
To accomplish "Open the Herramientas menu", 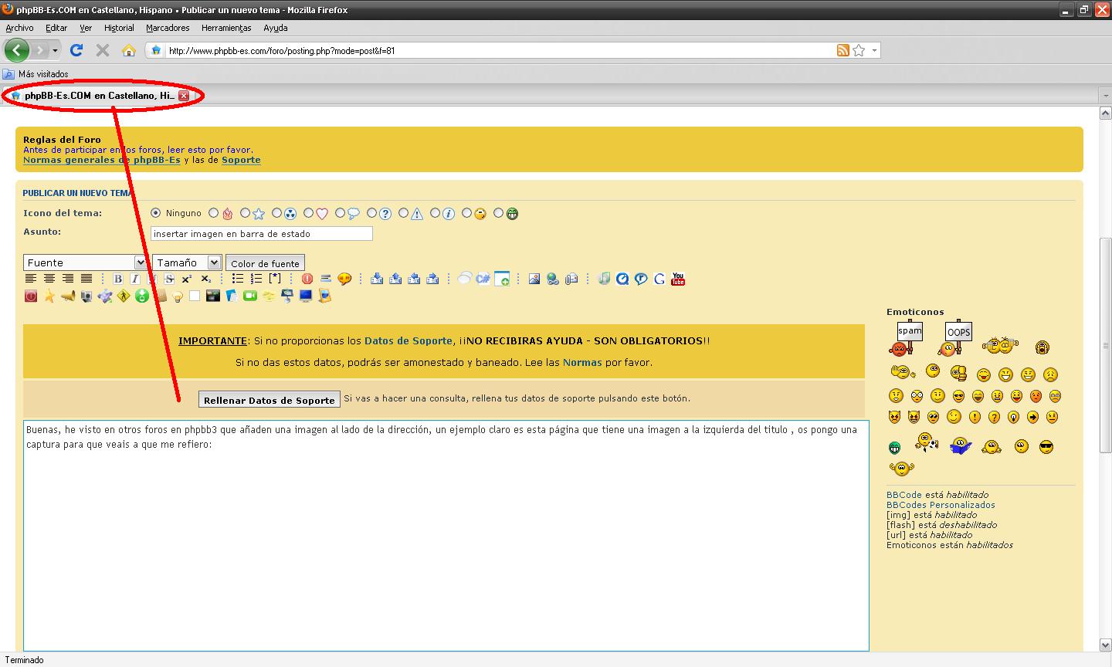I will (x=225, y=28).
